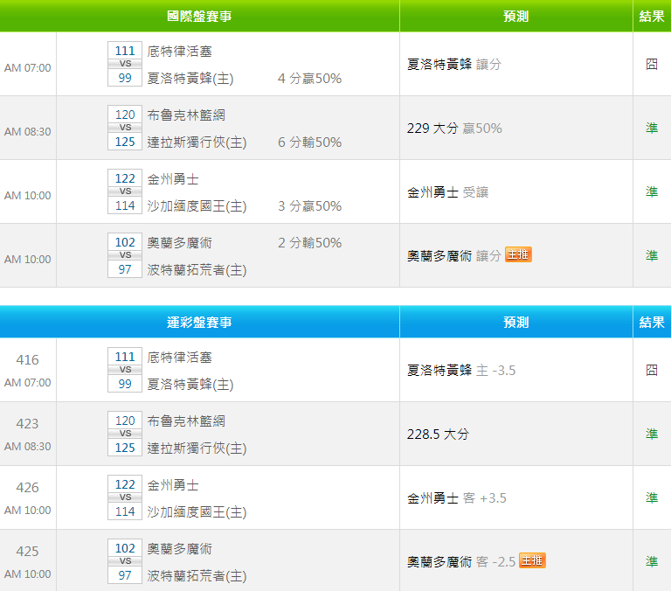Click the 準 result in the 229 大分 row
671x591 pixels.
[x=652, y=128]
